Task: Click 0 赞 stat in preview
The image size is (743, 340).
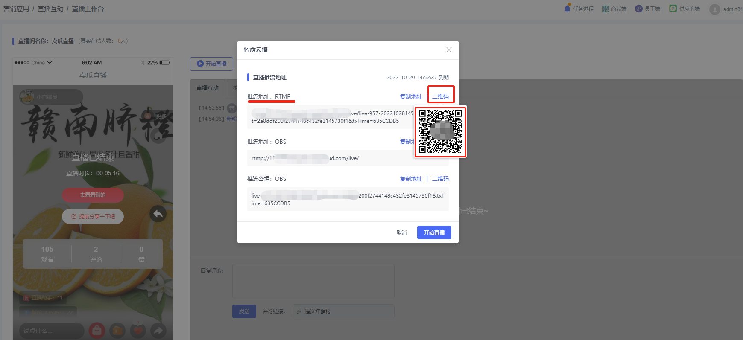Action: point(141,254)
